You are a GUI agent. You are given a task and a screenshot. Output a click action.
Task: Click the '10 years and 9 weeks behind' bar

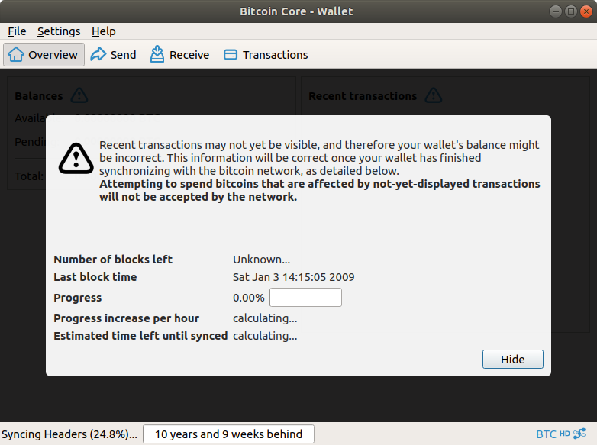pyautogui.click(x=228, y=434)
